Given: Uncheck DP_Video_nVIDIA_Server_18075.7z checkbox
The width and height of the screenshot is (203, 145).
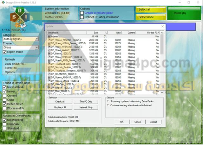Looking at the screenshot, I should pos(49,43).
